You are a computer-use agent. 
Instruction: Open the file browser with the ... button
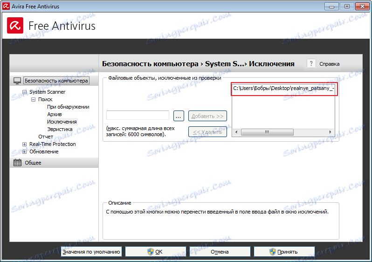[x=179, y=116]
